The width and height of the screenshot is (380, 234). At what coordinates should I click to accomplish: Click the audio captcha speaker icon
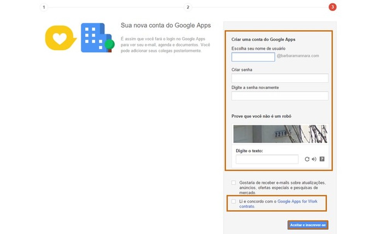click(x=314, y=159)
